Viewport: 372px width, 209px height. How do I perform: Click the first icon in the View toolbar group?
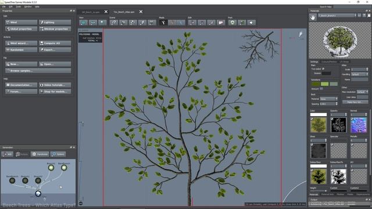(83, 23)
